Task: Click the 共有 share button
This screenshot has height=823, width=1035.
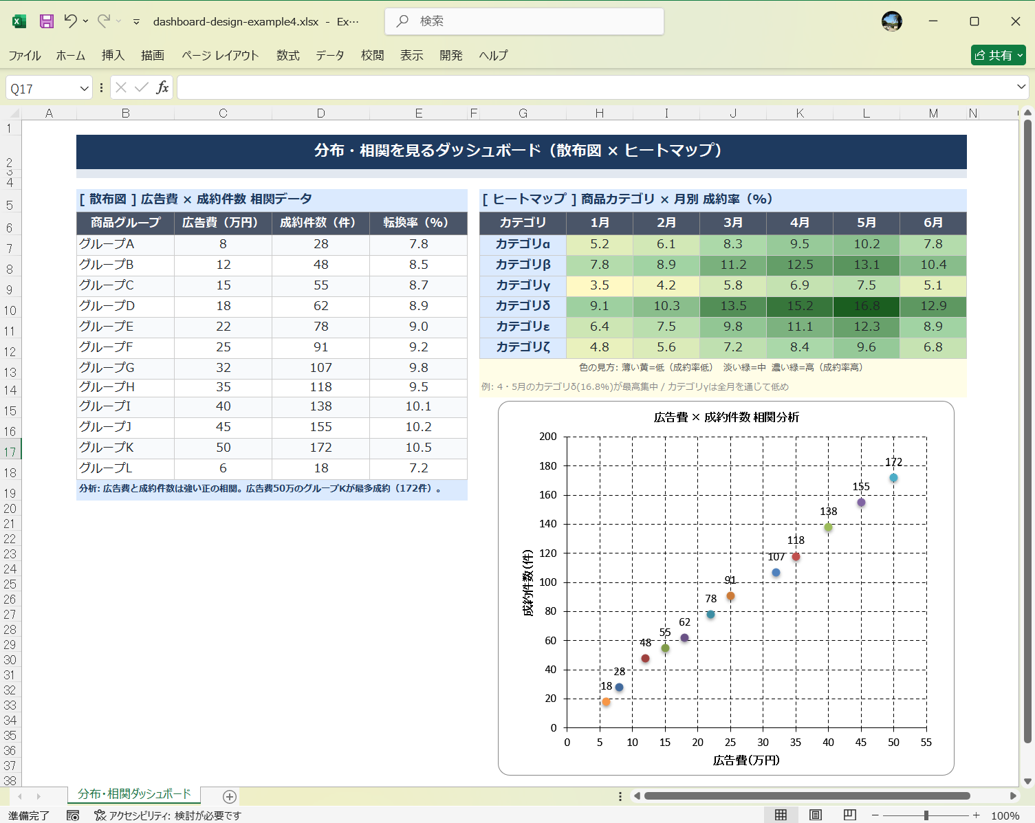Action: [999, 55]
